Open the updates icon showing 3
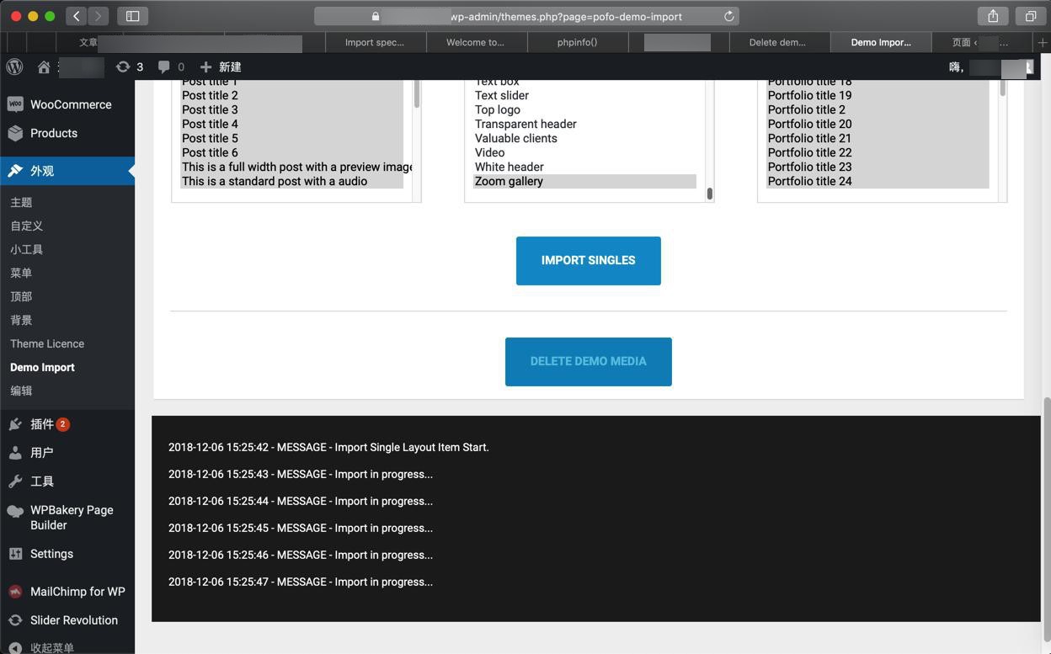The width and height of the screenshot is (1051, 654). [130, 66]
